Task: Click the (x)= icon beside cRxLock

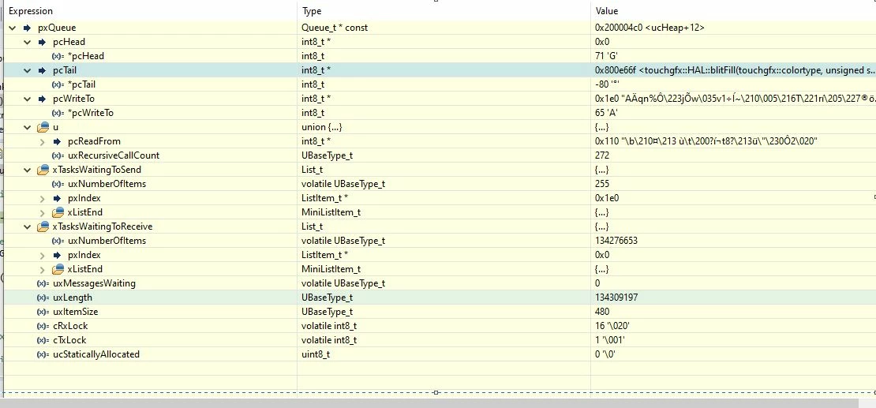Action: [x=43, y=326]
